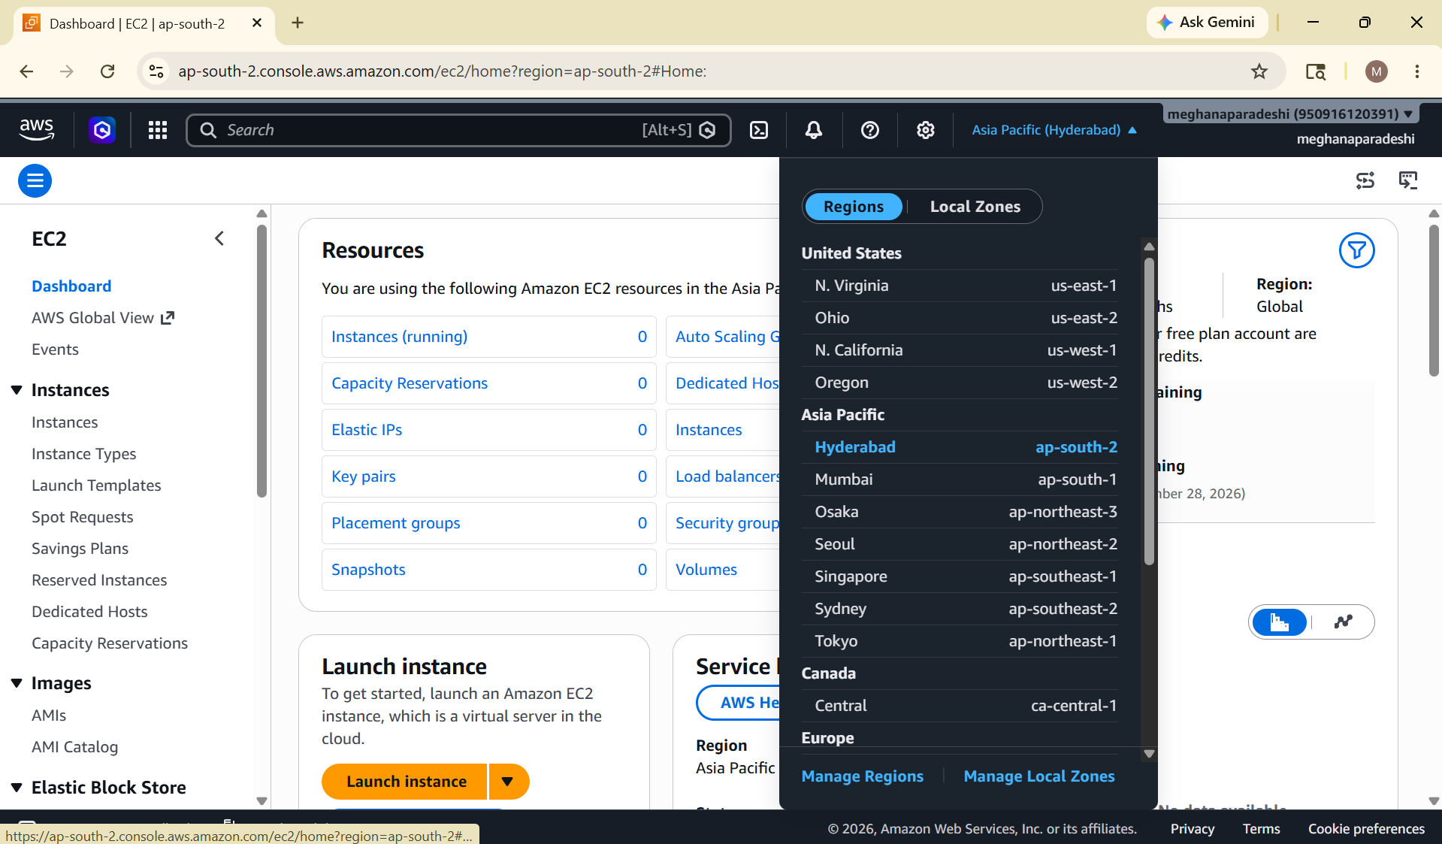1442x844 pixels.
Task: Click the Ask Gemini button
Action: pos(1207,23)
